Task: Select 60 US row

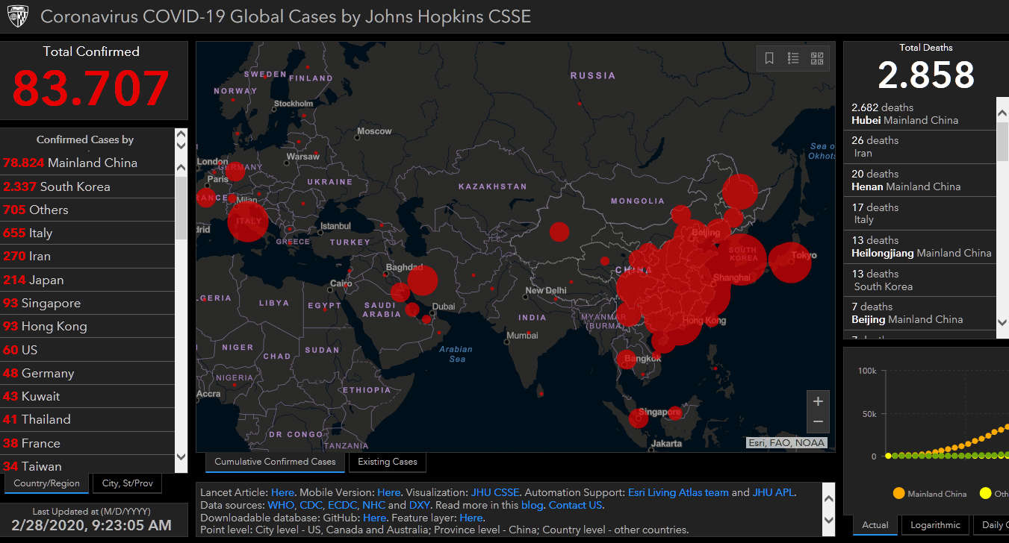Action: tap(87, 350)
